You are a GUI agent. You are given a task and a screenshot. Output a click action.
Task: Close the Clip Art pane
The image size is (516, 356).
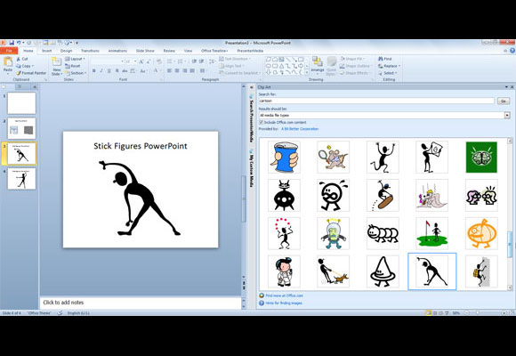pos(512,87)
